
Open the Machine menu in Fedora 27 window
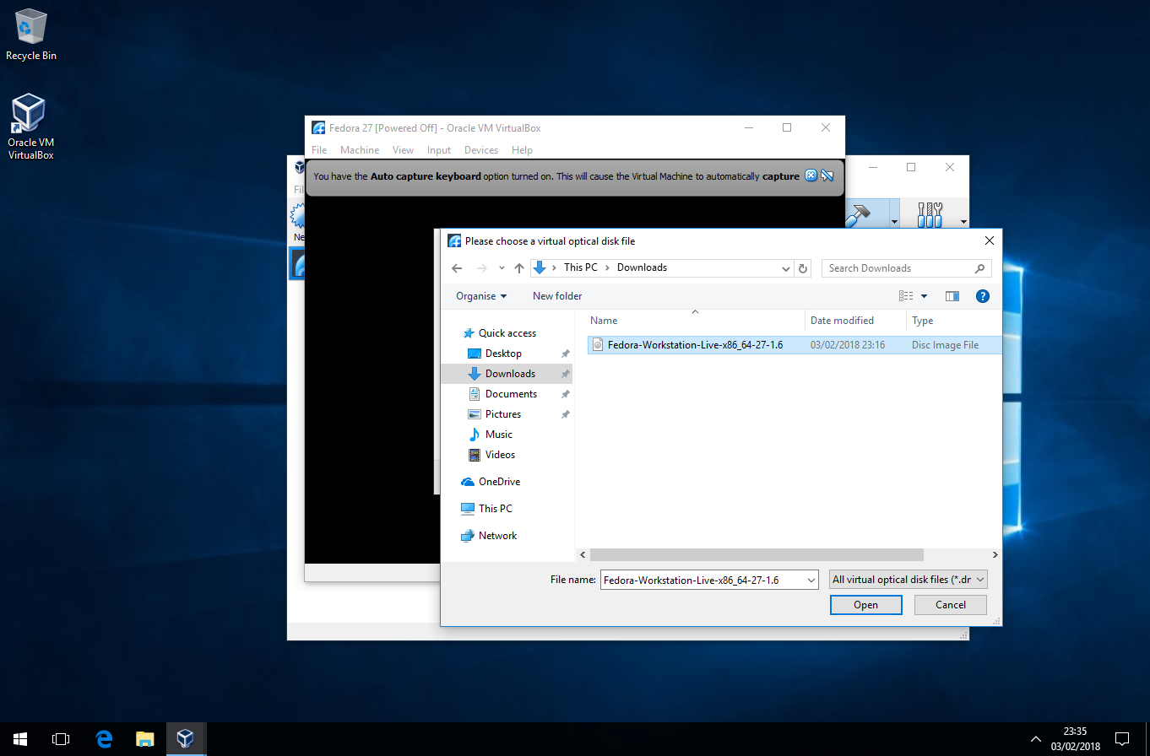360,150
